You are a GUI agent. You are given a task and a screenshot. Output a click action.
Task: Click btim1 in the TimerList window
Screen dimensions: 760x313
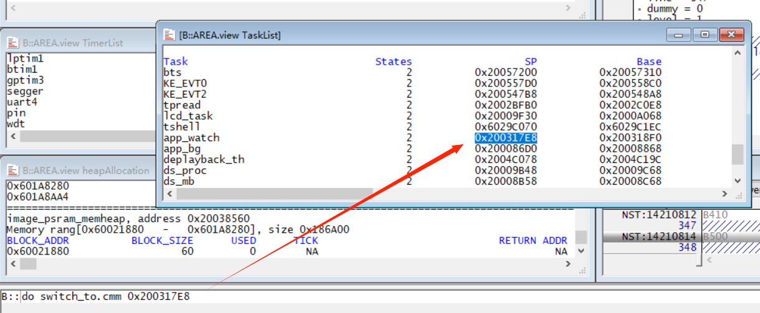[x=22, y=70]
